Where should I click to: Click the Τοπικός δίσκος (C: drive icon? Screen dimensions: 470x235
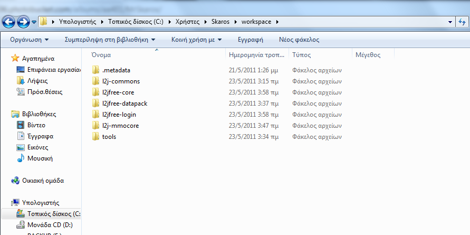pos(21,213)
